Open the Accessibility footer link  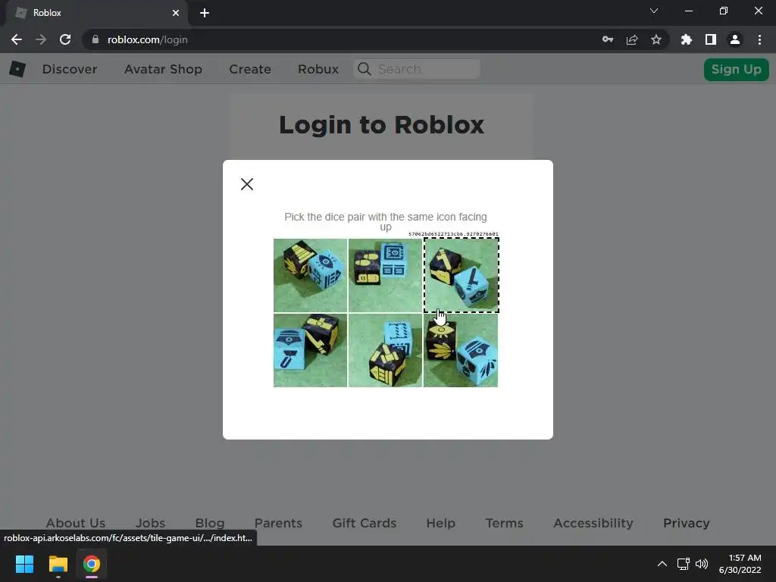593,523
